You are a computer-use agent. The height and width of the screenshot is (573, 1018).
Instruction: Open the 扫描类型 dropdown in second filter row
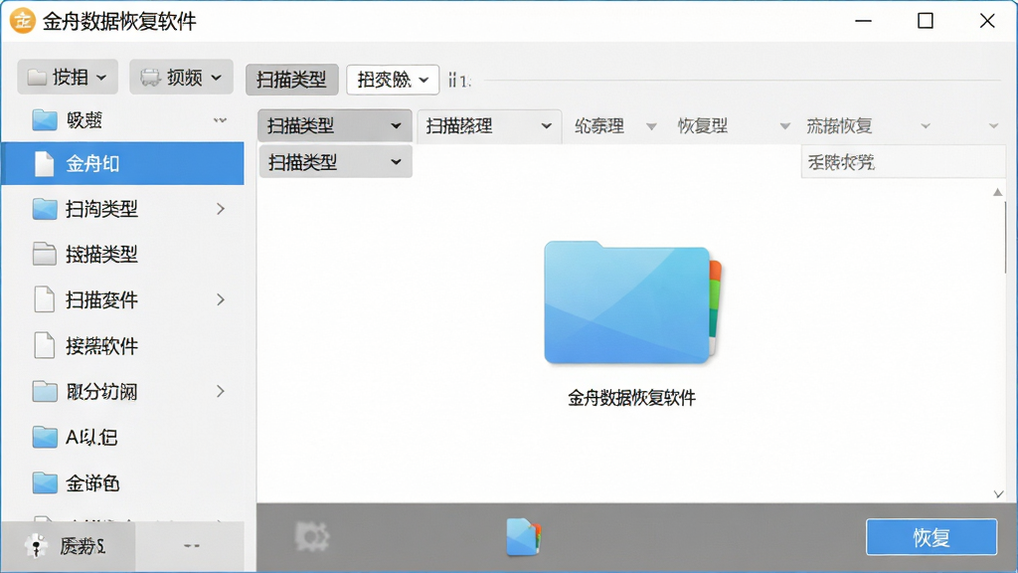[336, 162]
